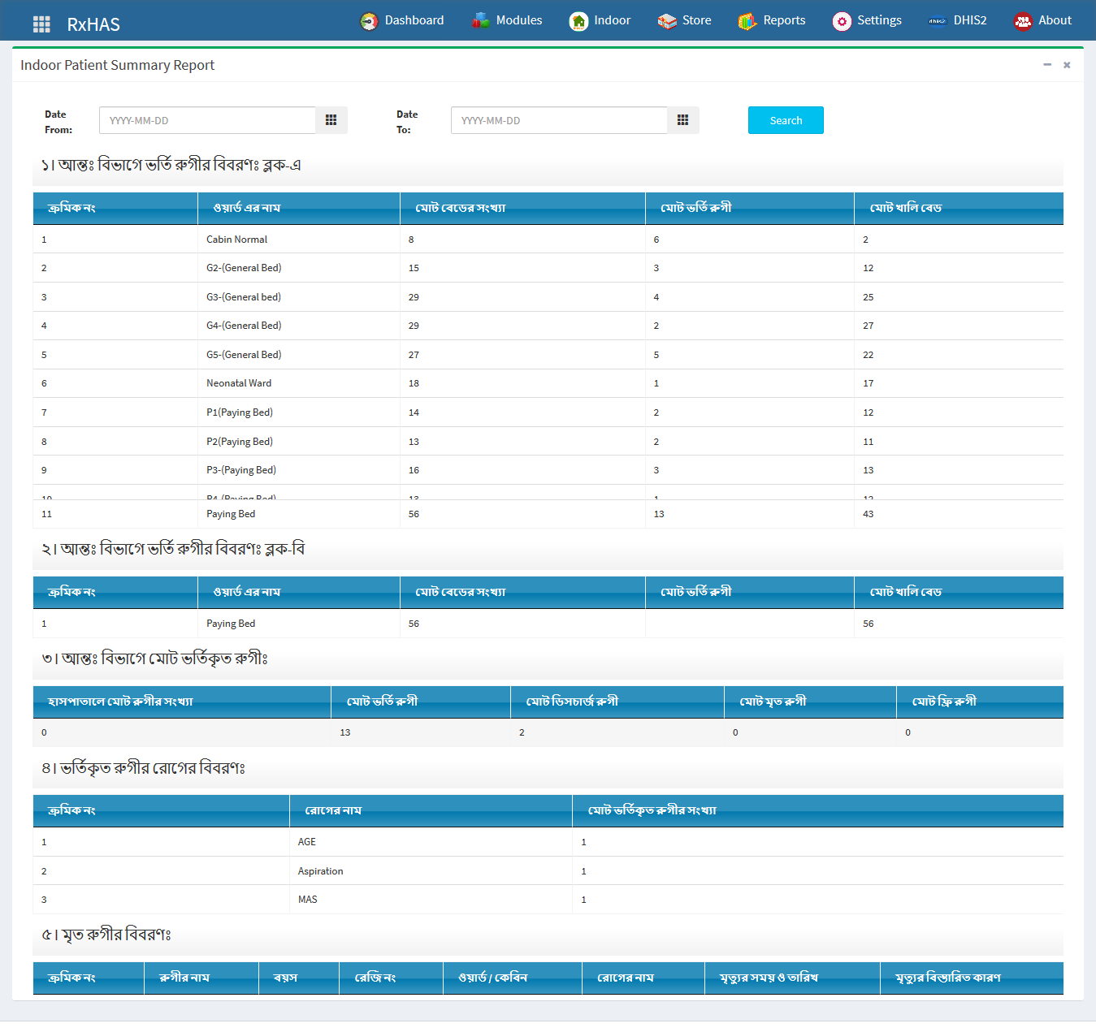
Task: Open the Settings menu
Action: click(x=879, y=20)
